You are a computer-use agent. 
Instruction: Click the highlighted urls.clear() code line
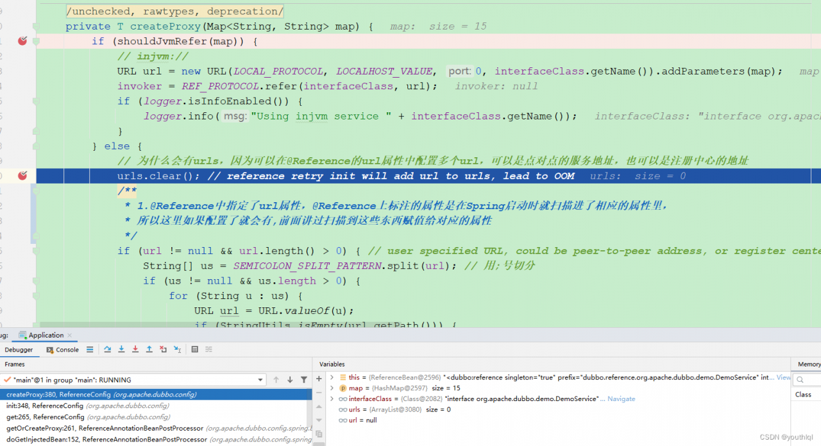[x=428, y=176]
